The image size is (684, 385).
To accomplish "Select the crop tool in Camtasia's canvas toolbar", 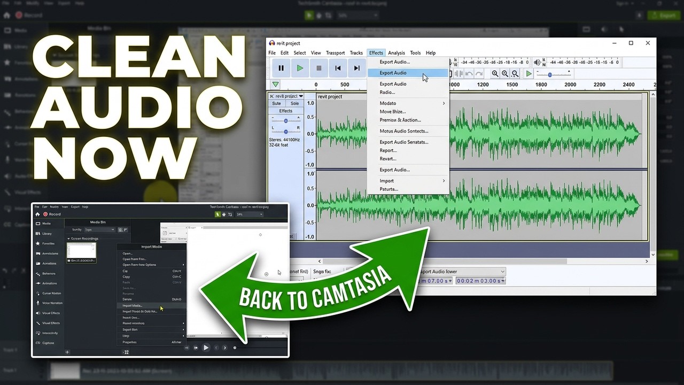I will (230, 214).
